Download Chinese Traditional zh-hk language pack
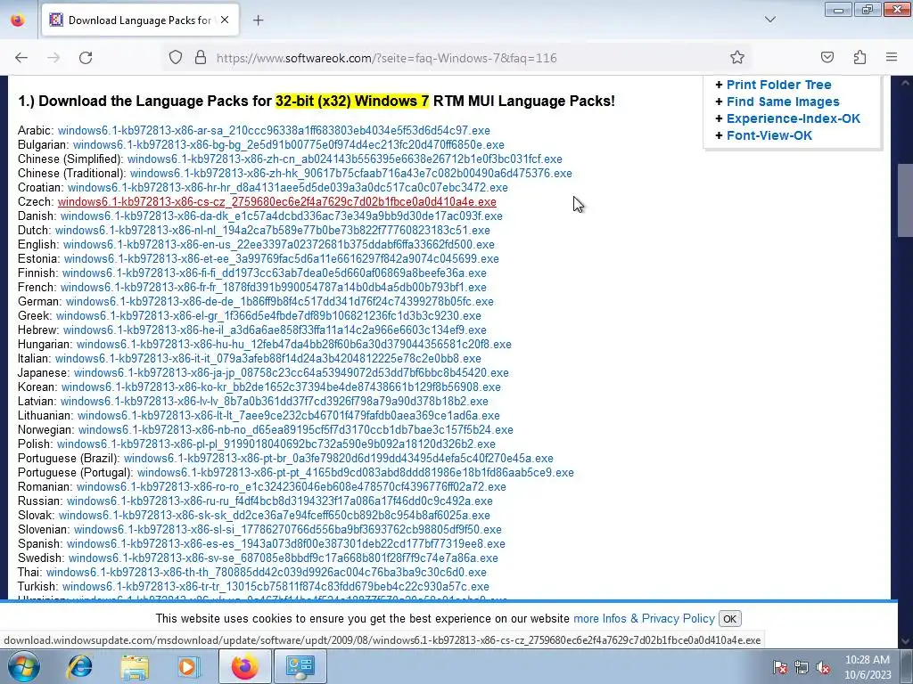This screenshot has height=684, width=913. [350, 174]
